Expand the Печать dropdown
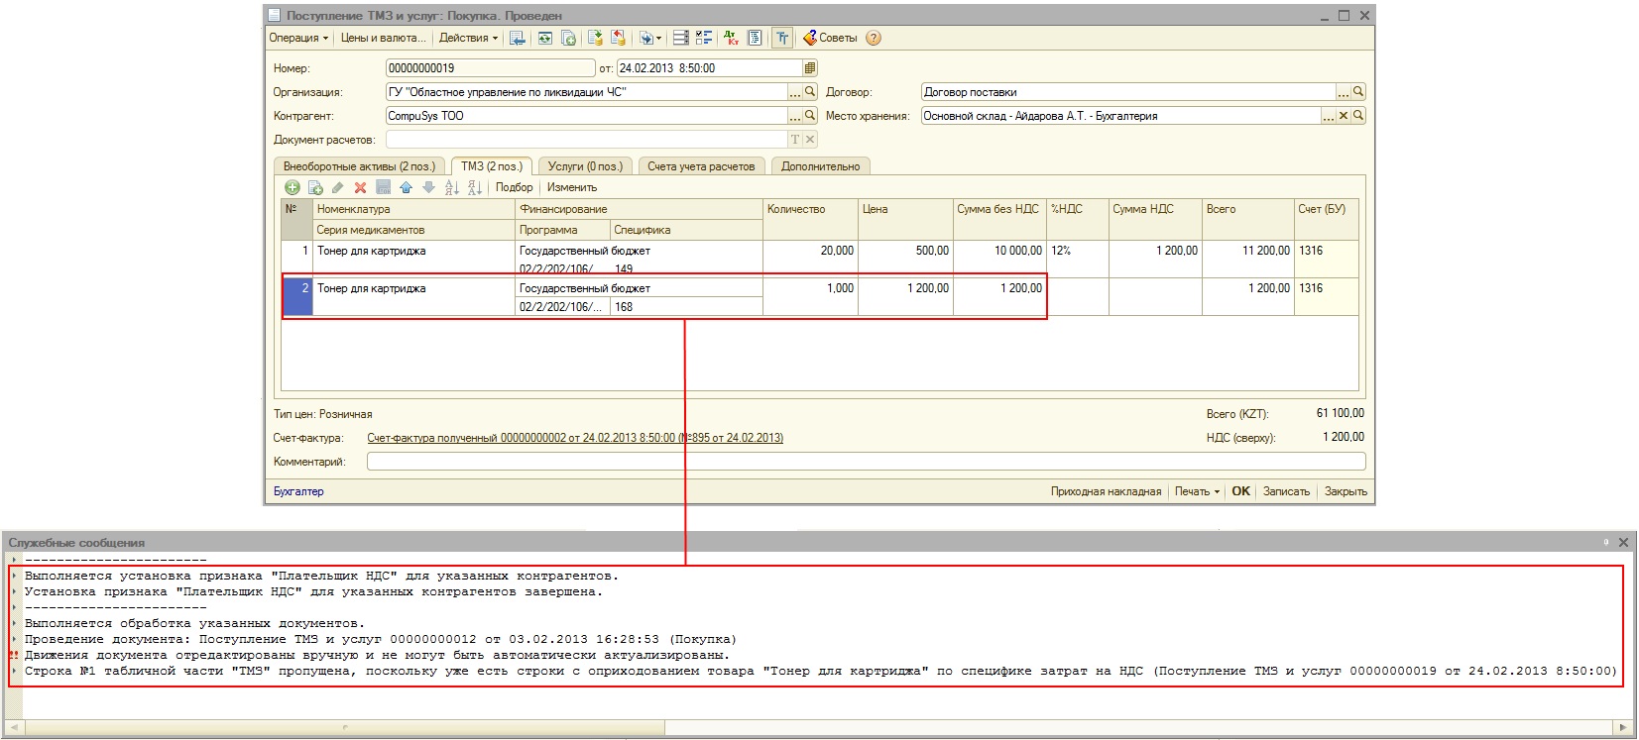The image size is (1639, 740). coord(1197,491)
